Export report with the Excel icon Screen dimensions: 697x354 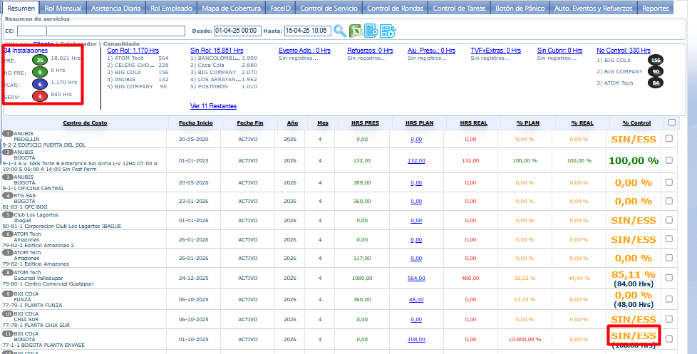[x=355, y=31]
